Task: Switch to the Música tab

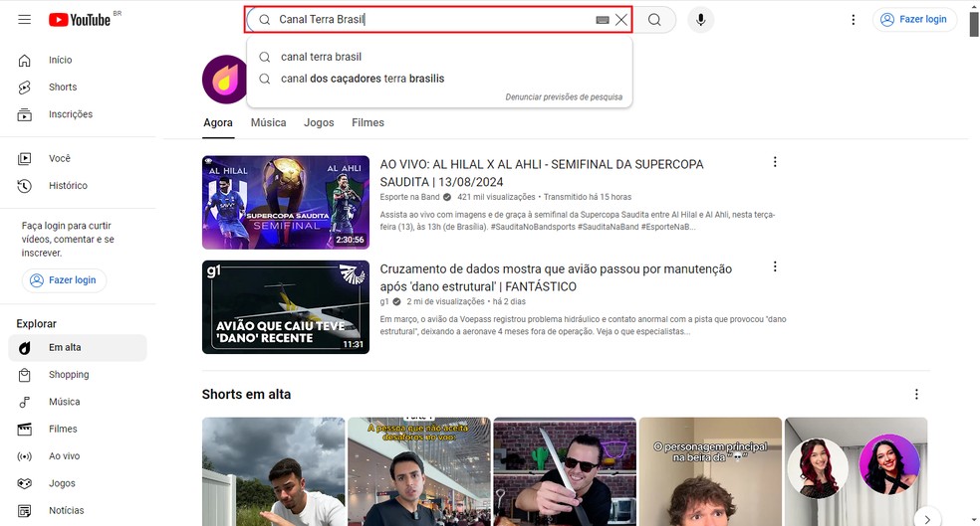Action: 268,123
